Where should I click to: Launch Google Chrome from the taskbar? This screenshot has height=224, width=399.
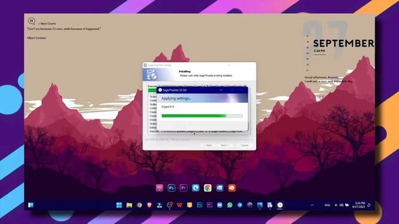click(x=139, y=205)
